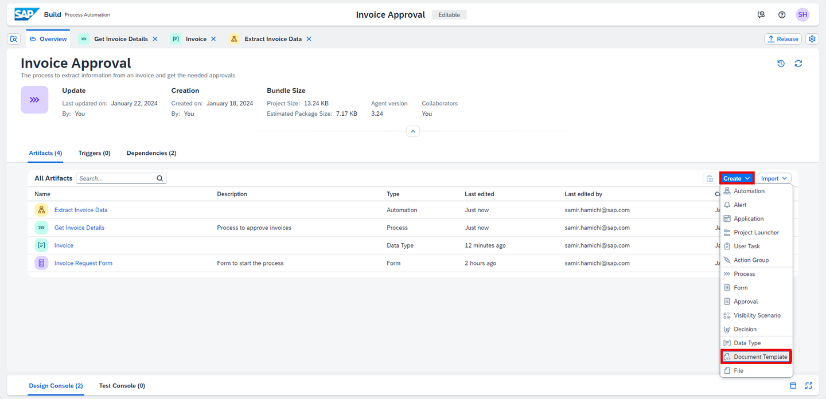The width and height of the screenshot is (826, 399).
Task: Click the Invoice Approval project icon
Action: [x=34, y=100]
